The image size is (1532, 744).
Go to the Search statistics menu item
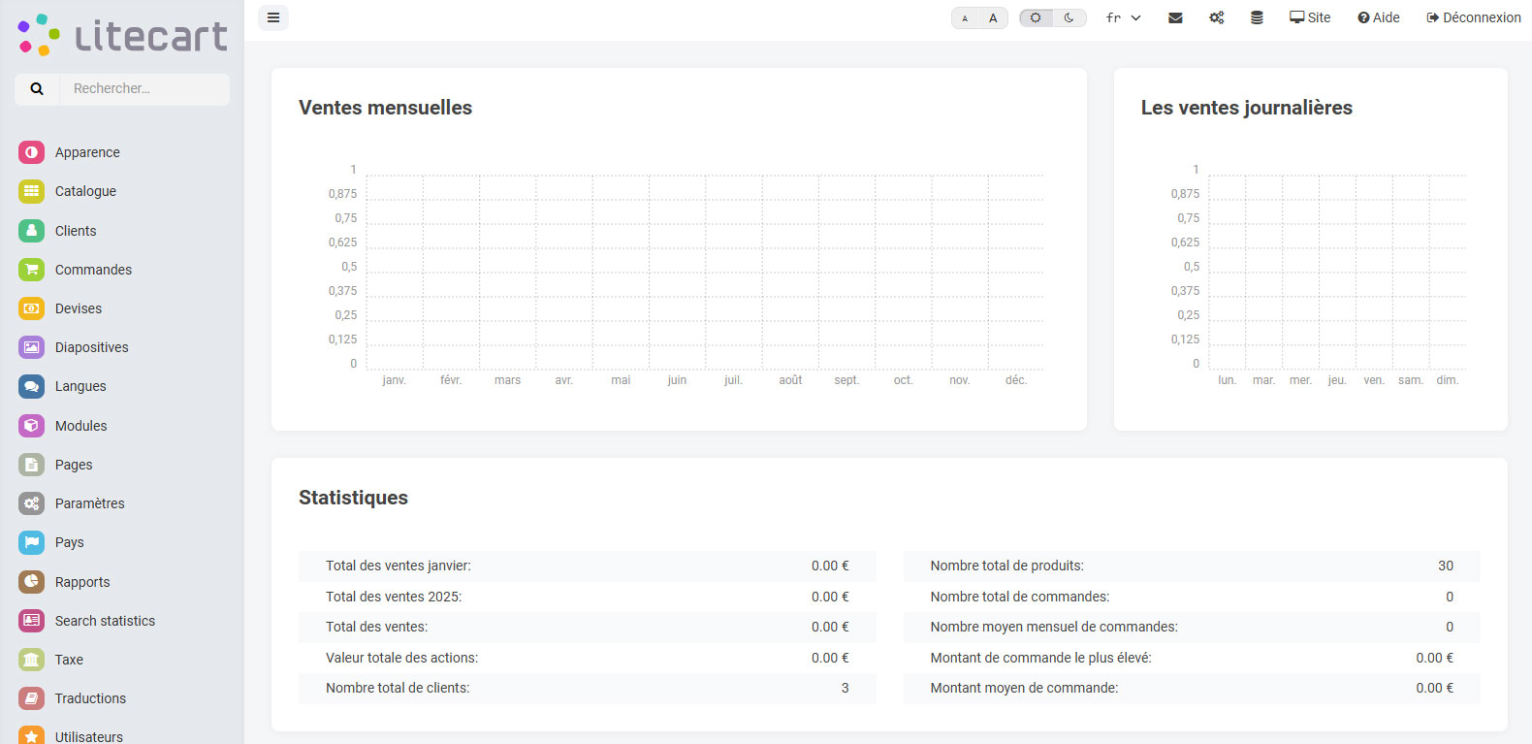105,621
